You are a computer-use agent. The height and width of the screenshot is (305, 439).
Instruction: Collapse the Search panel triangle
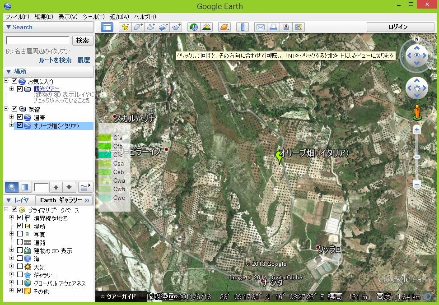tap(9, 27)
